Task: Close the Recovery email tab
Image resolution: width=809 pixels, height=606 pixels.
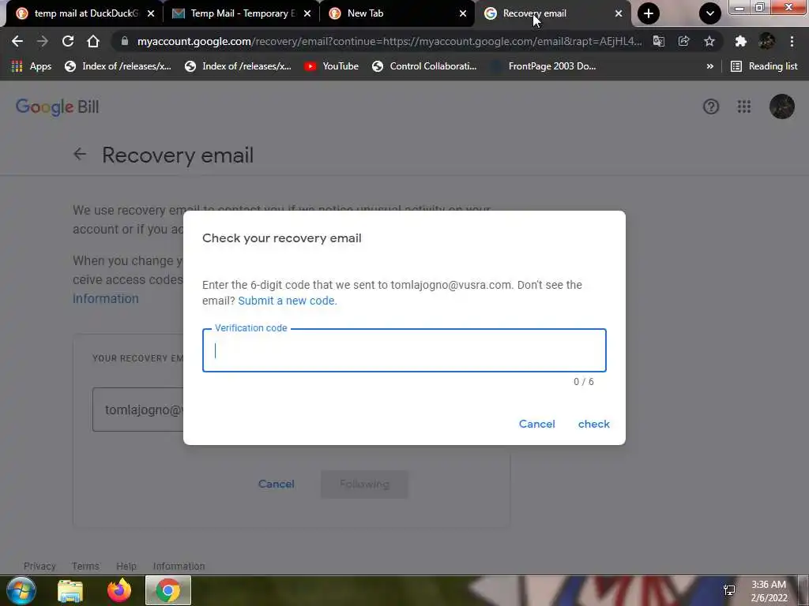Action: tap(619, 13)
